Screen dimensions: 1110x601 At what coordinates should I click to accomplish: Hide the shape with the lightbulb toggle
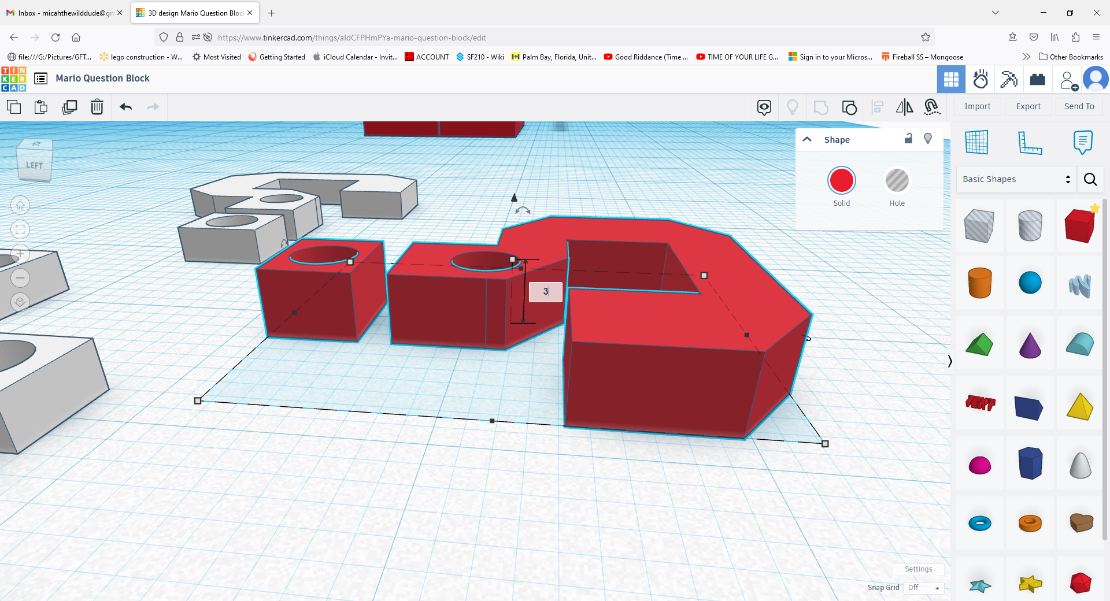click(927, 139)
